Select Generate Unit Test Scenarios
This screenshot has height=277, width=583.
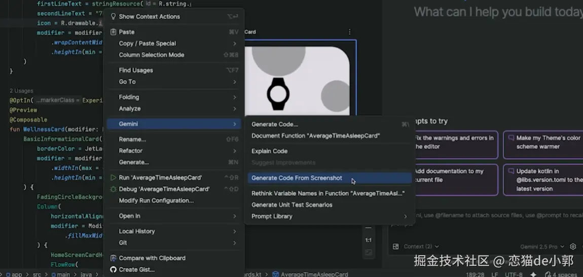coord(330,205)
